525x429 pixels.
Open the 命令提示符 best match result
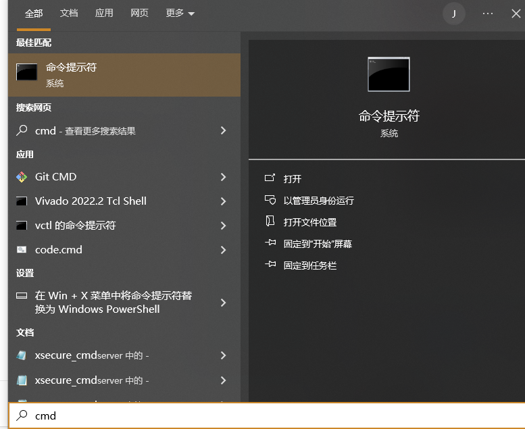[x=124, y=75]
